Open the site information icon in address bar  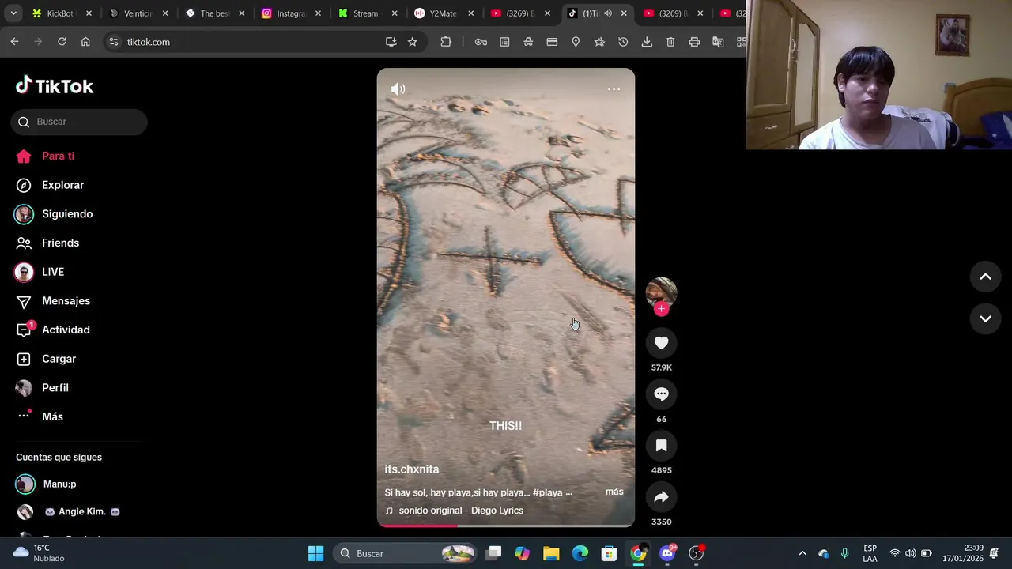coord(113,42)
